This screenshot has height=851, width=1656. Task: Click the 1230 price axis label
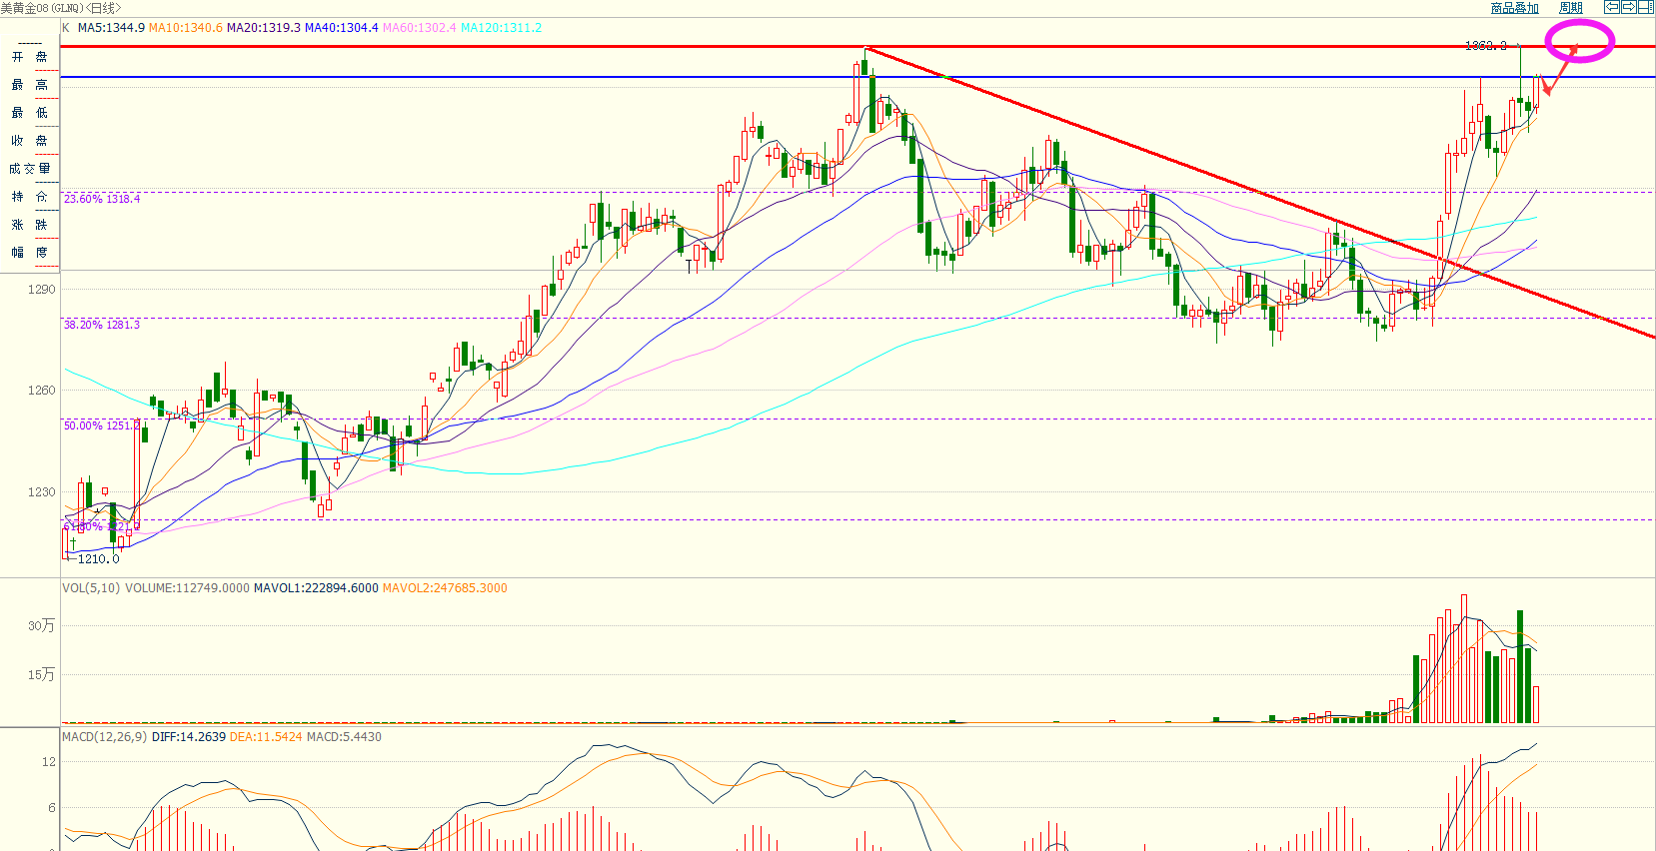(42, 492)
